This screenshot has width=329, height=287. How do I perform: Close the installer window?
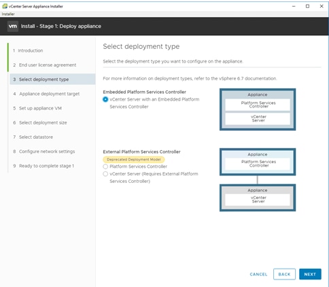[x=322, y=6]
